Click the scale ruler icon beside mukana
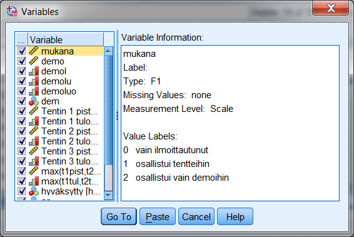The image size is (354, 237). tap(34, 51)
